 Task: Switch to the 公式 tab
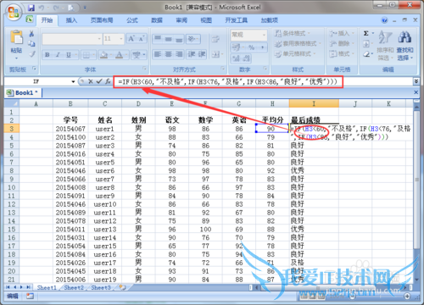click(131, 20)
